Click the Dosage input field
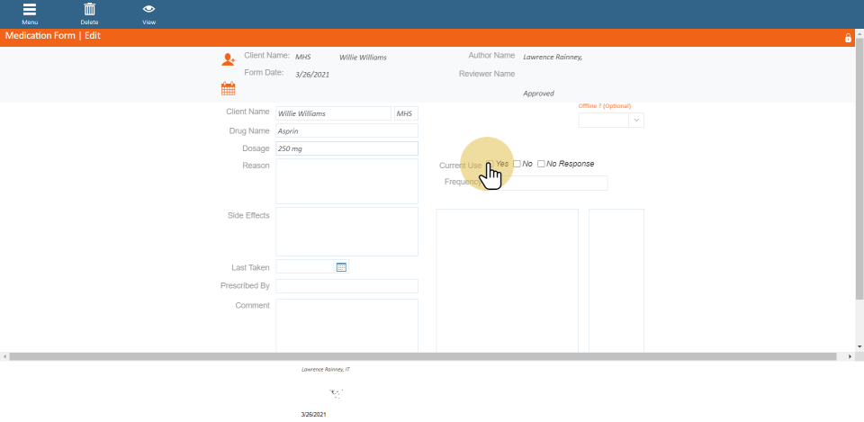Viewport: 864px width, 422px height. (346, 148)
